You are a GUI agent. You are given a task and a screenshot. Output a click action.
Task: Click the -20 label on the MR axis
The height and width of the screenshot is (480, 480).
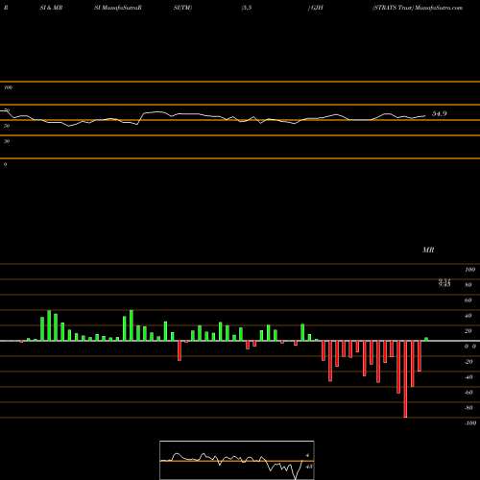pos(468,362)
